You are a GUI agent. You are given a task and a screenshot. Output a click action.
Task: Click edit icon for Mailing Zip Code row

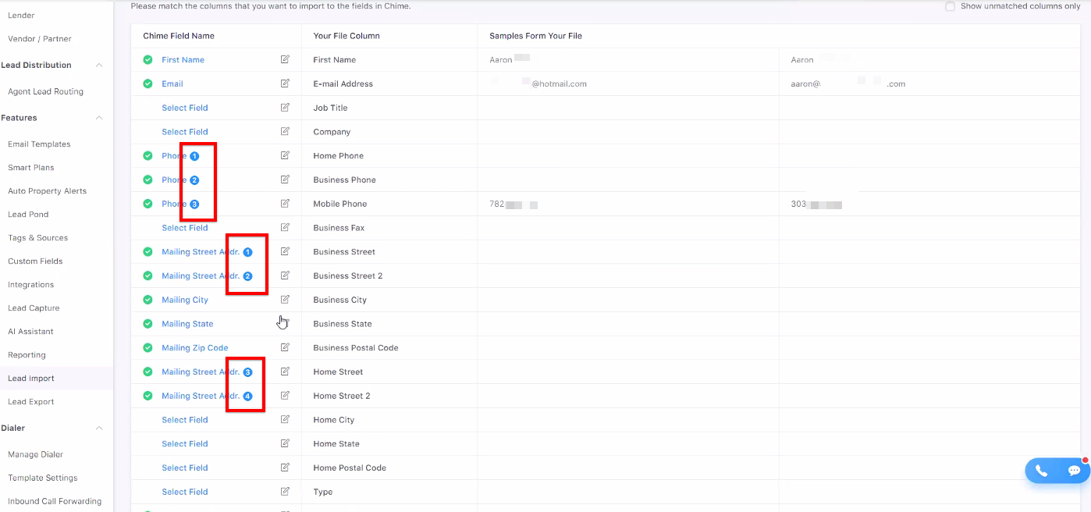285,347
